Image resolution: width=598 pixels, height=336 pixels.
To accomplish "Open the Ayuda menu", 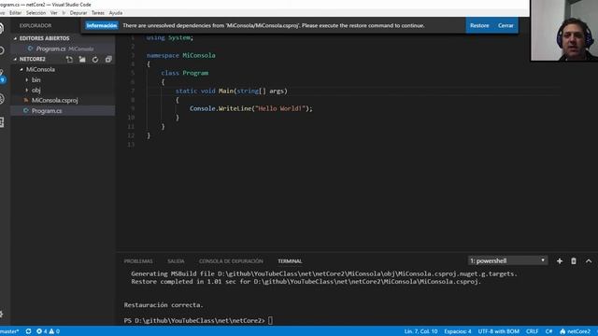I will [x=116, y=13].
